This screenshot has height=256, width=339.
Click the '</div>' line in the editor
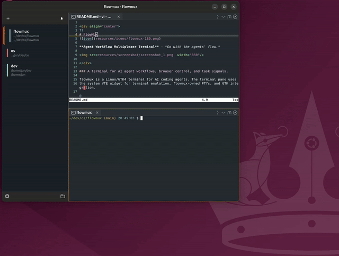85,63
